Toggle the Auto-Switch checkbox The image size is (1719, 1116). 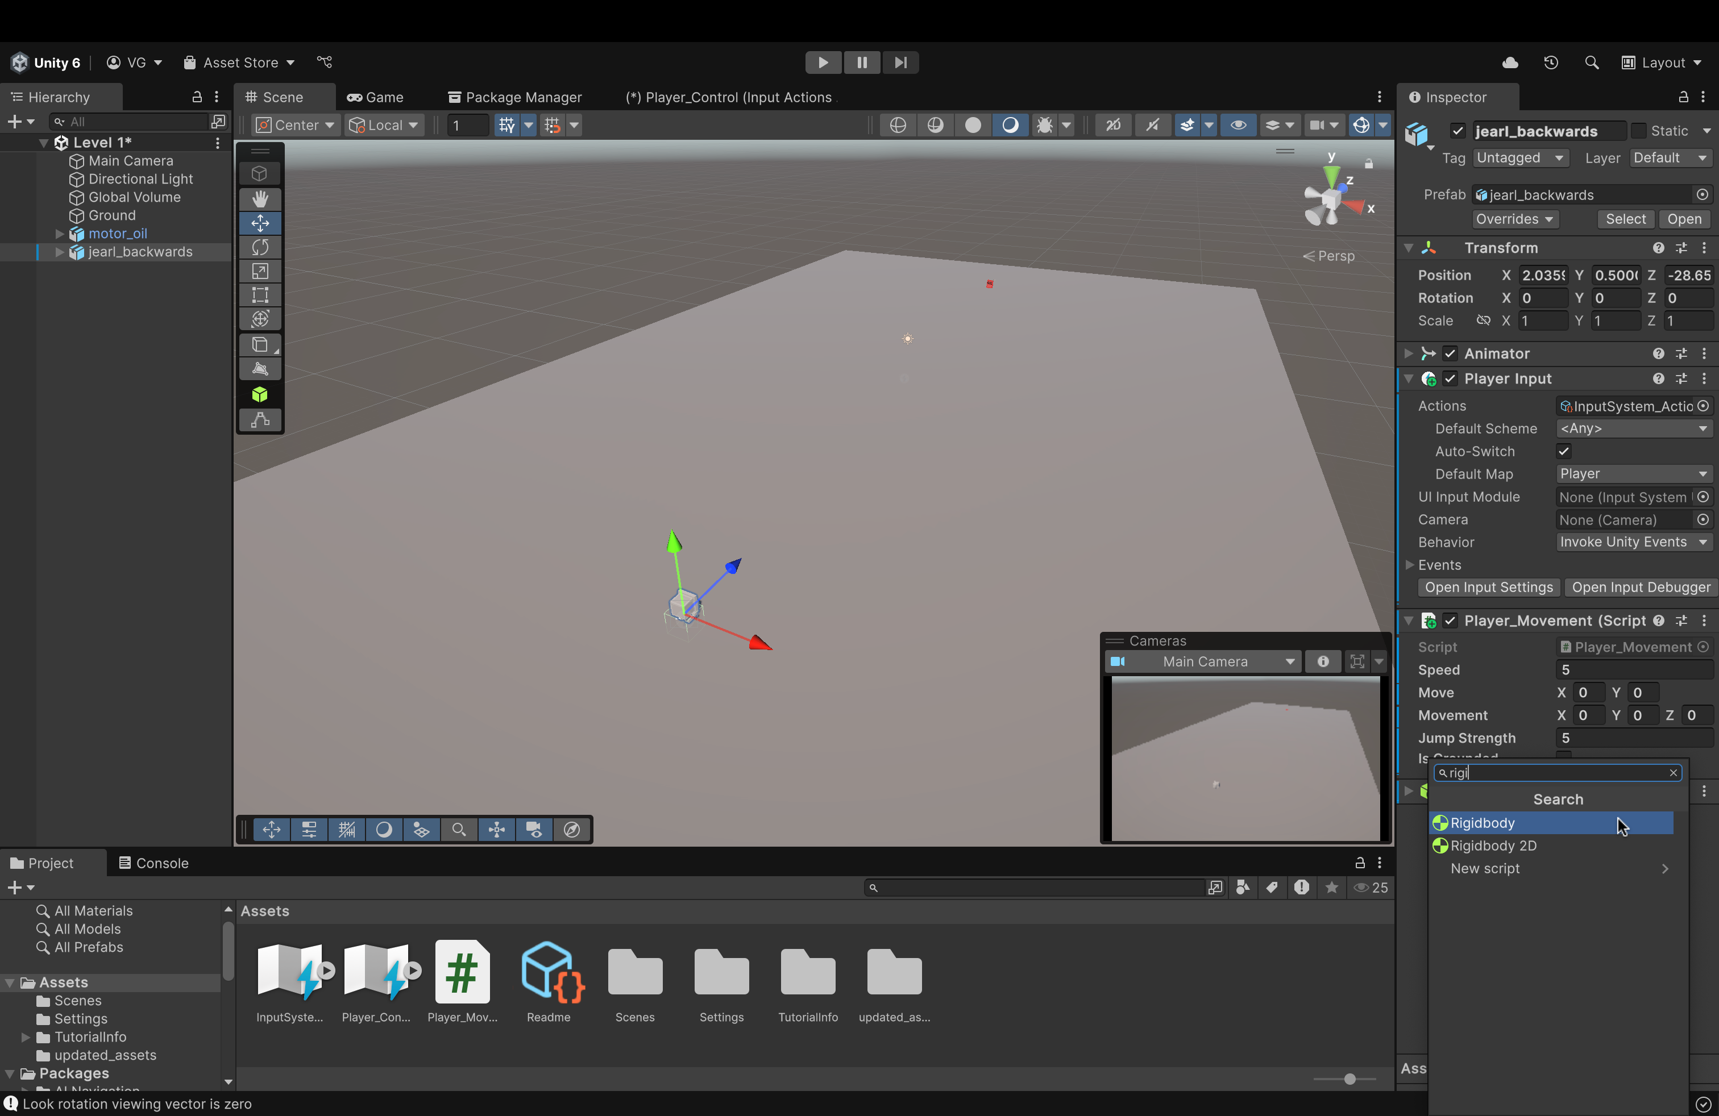tap(1563, 452)
